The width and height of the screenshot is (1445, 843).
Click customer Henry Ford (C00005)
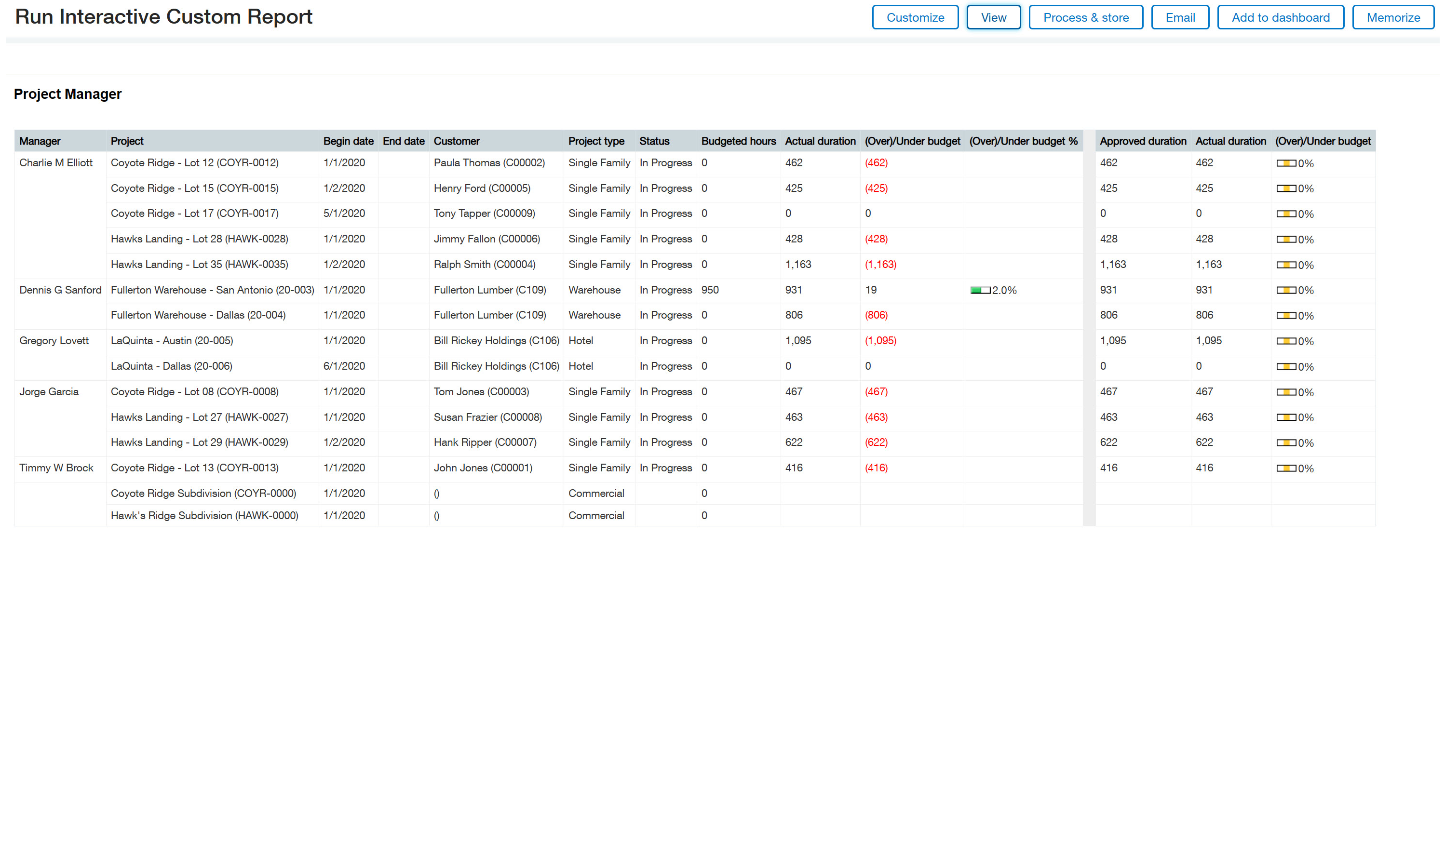coord(482,188)
